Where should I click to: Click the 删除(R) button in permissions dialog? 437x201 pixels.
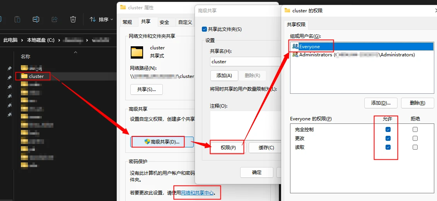coord(418,103)
